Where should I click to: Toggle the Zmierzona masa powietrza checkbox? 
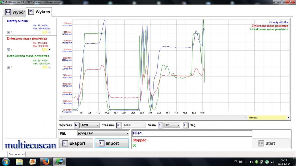click(x=8, y=50)
